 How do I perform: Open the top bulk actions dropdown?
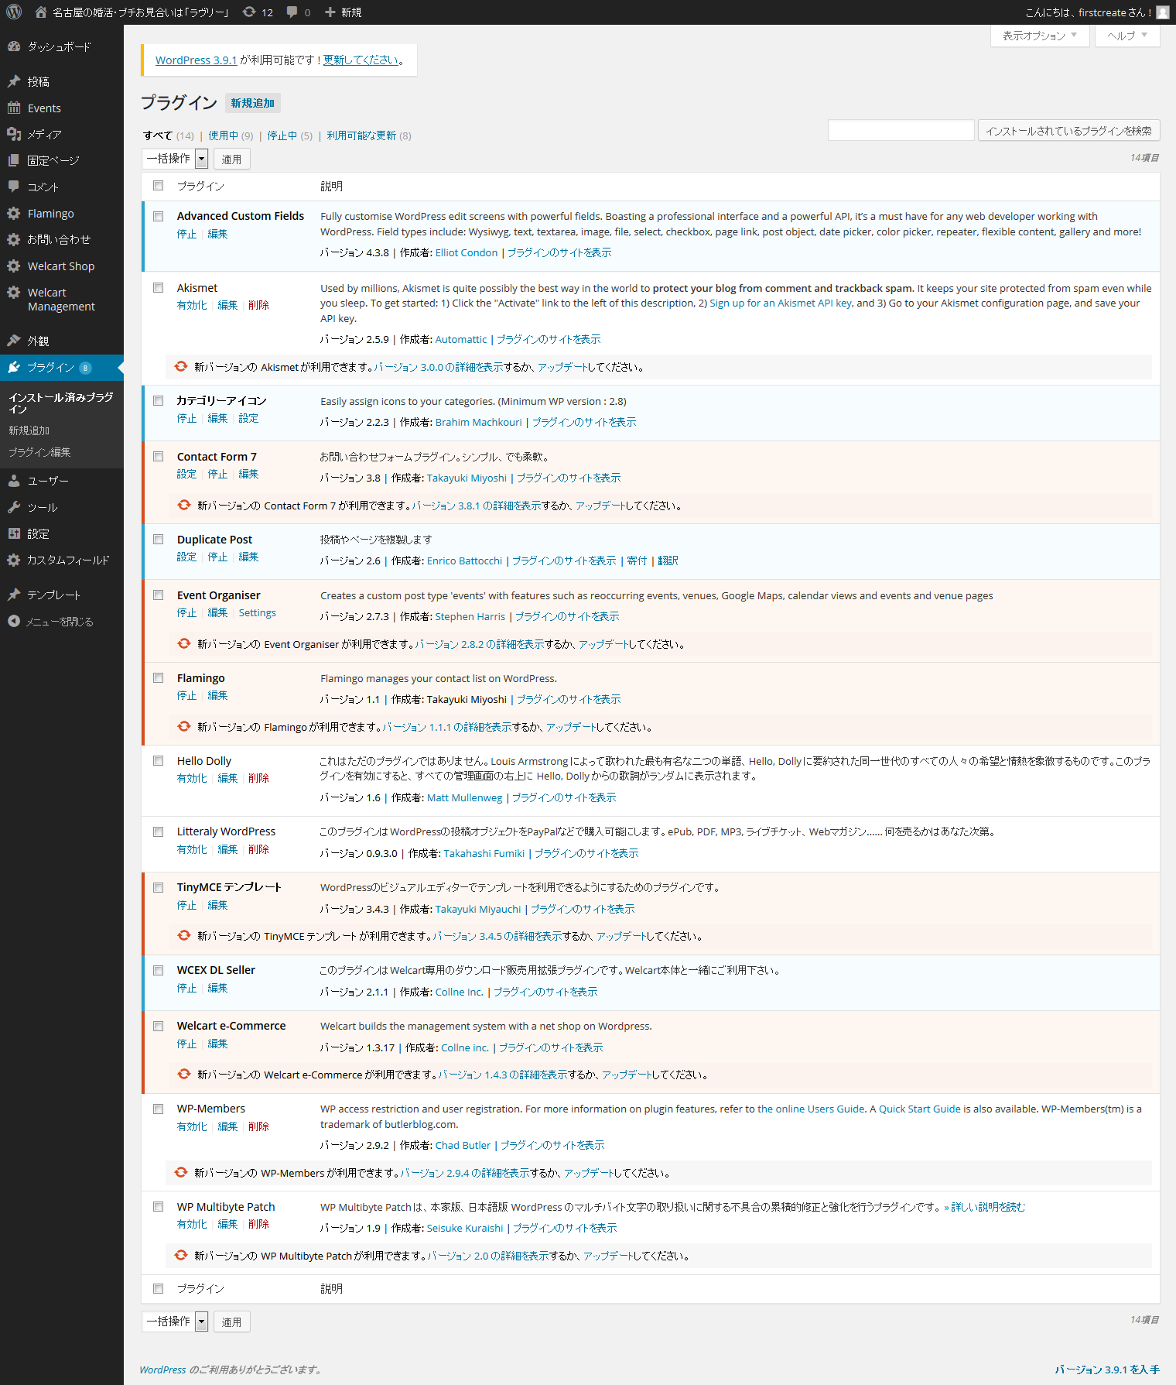175,159
